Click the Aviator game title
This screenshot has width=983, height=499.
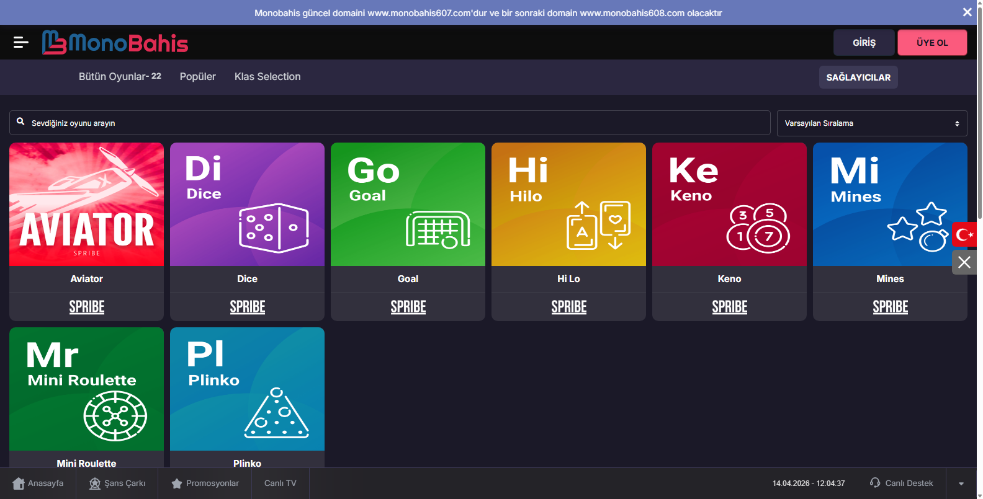click(86, 279)
